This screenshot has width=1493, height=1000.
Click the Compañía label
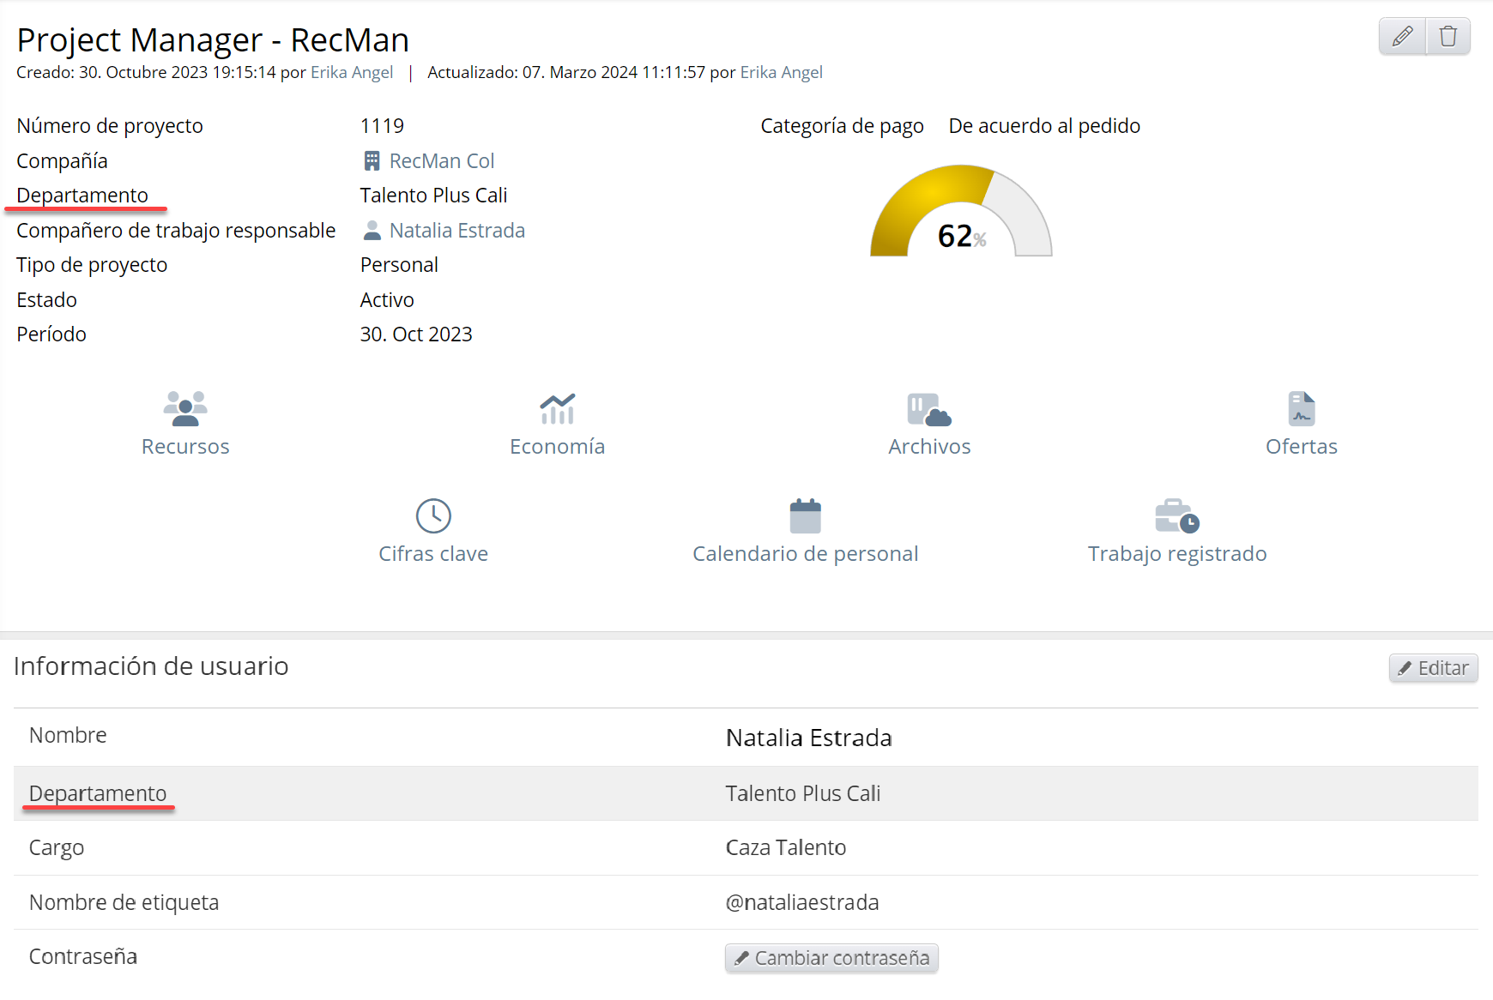62,161
